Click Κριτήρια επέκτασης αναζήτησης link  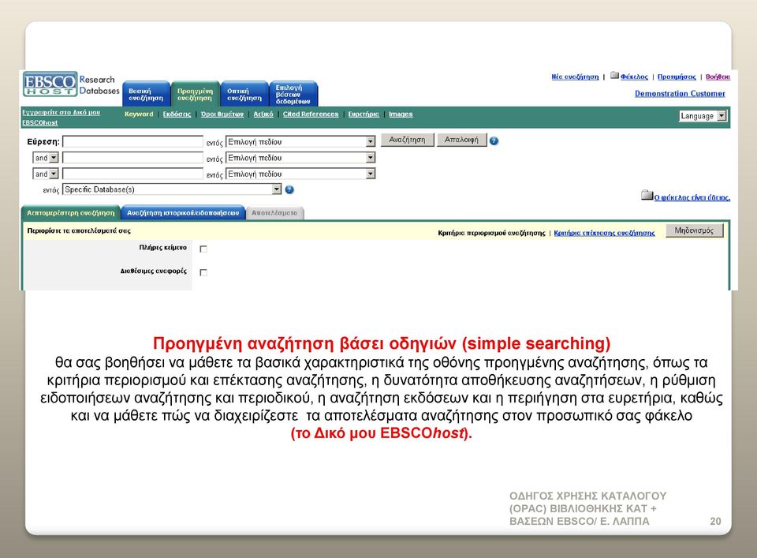pos(604,233)
